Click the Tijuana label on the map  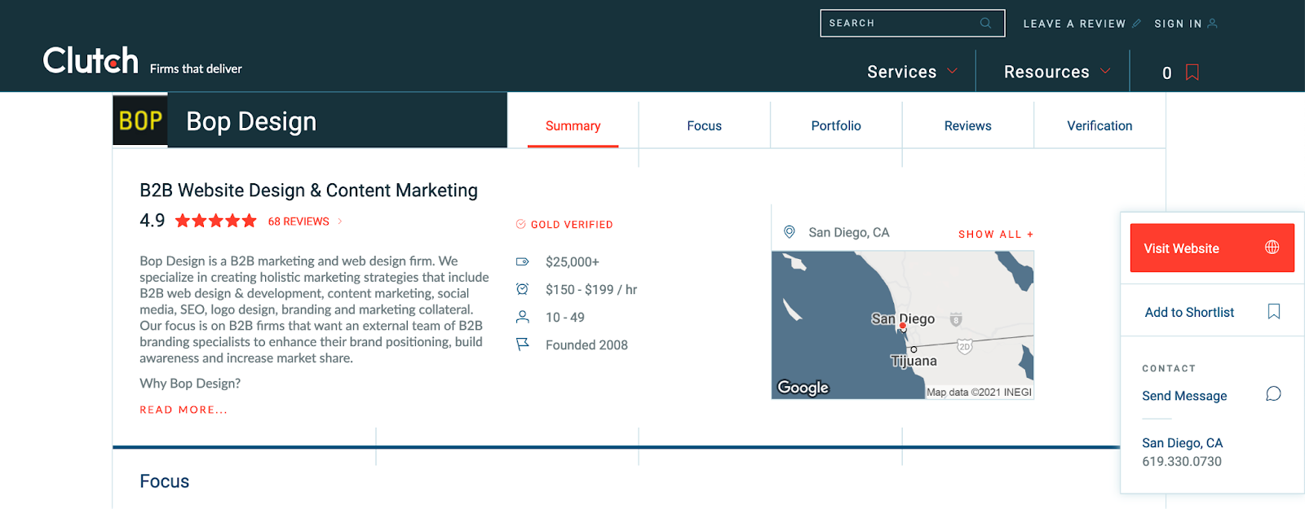[x=913, y=361]
